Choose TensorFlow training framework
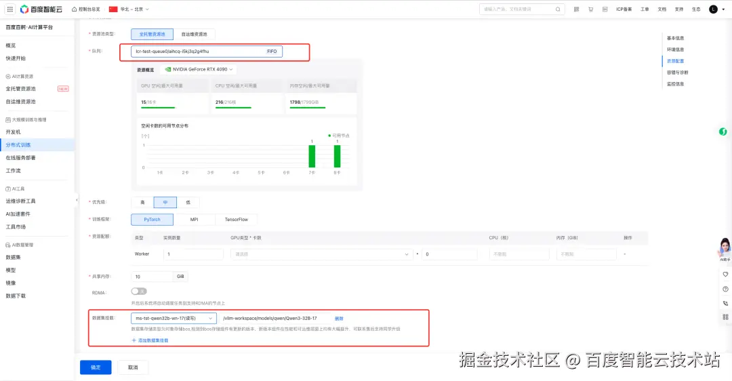The height and width of the screenshot is (381, 732). coord(237,220)
